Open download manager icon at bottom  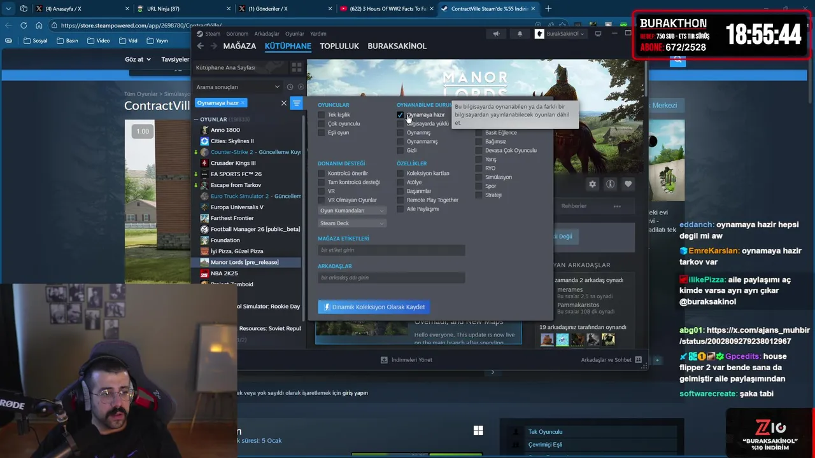(x=384, y=360)
